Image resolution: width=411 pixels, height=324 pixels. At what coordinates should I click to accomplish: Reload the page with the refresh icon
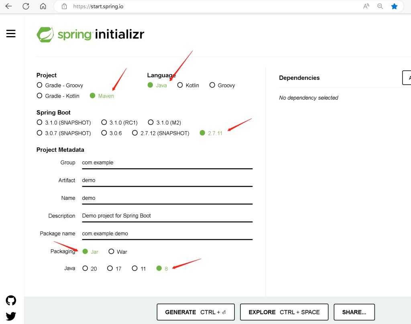point(26,6)
